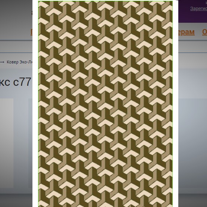Select the faded product thumbnail at far left

tap(7, 143)
